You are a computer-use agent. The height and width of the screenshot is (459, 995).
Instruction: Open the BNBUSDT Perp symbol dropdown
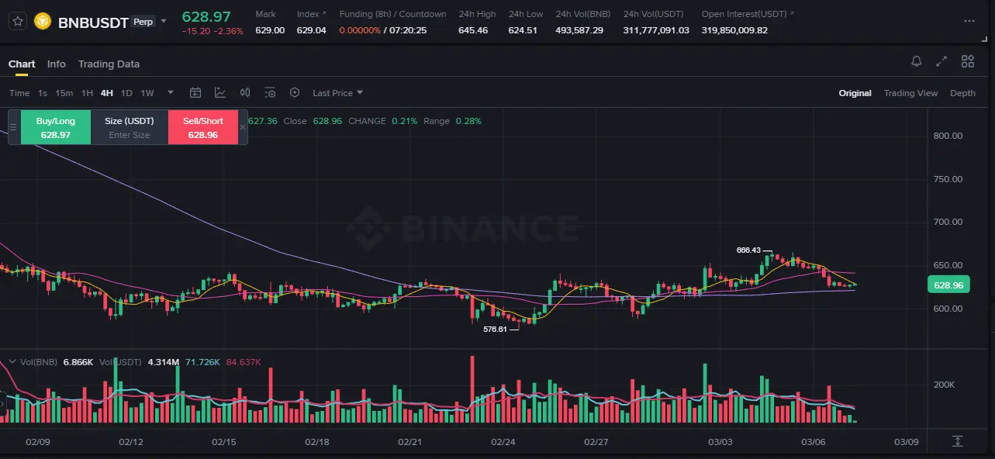coord(164,21)
